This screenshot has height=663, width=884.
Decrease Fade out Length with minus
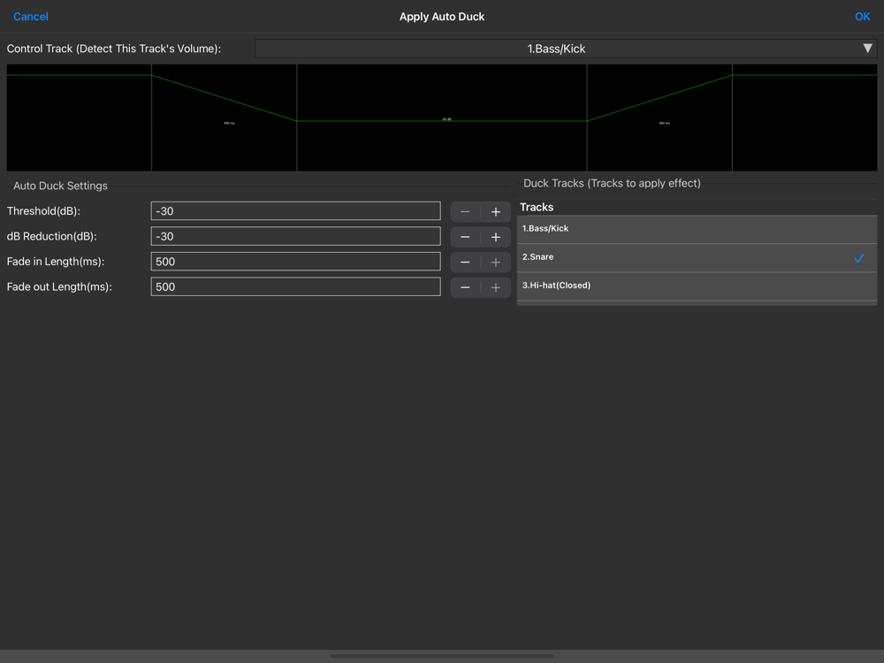click(x=465, y=287)
